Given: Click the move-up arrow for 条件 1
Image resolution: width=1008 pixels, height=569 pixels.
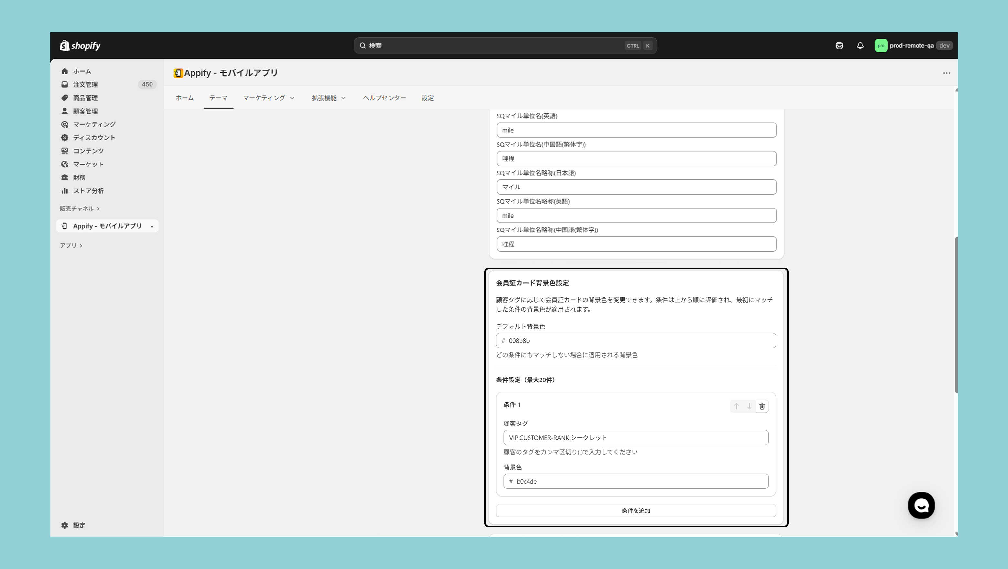Looking at the screenshot, I should pos(736,406).
